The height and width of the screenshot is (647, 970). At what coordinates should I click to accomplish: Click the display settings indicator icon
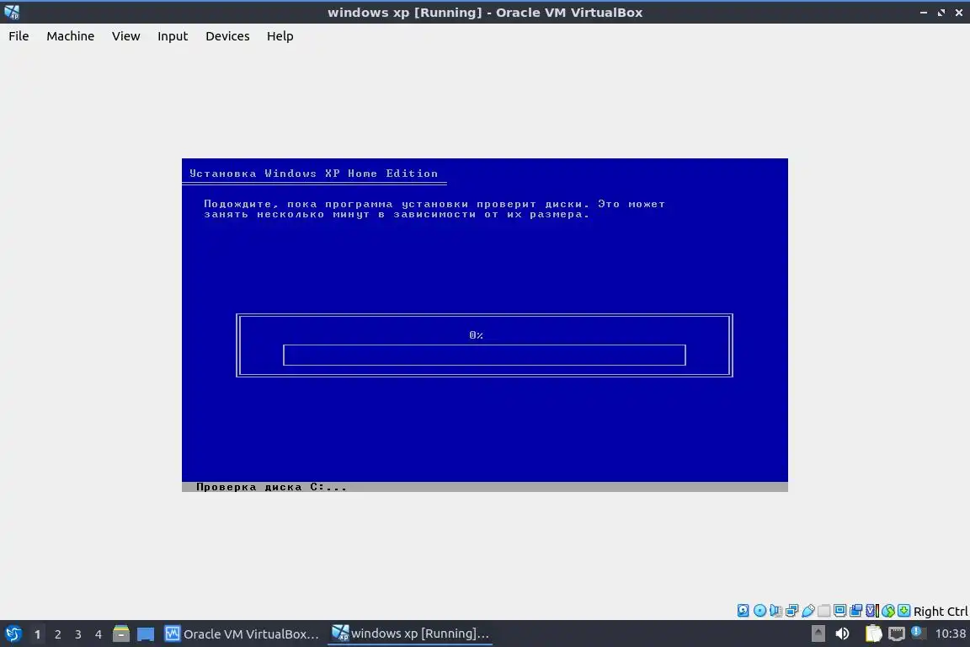click(x=839, y=611)
